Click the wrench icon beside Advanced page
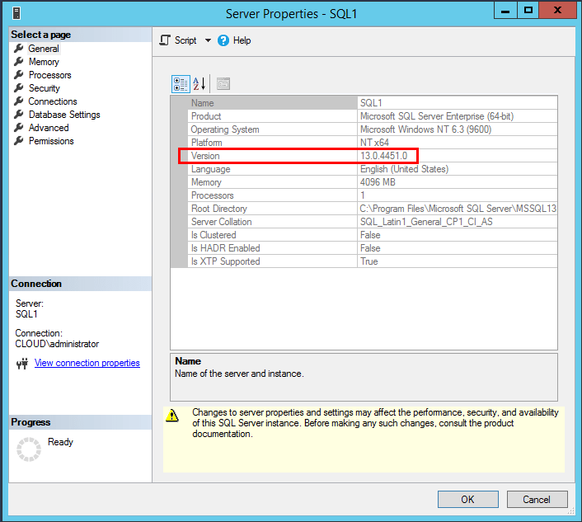The image size is (582, 522). (x=19, y=127)
